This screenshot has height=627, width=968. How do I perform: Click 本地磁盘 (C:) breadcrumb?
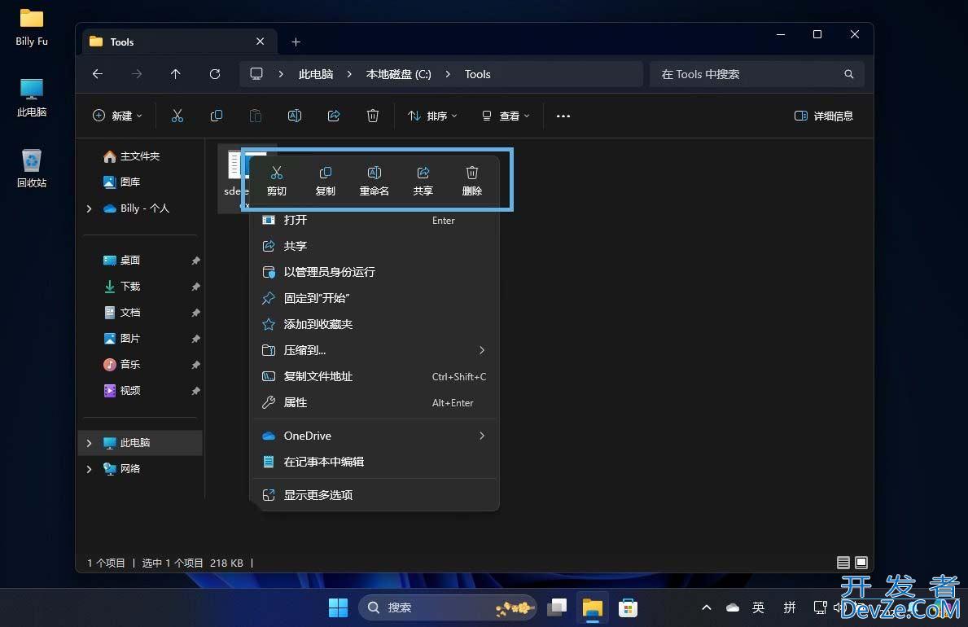pyautogui.click(x=398, y=74)
